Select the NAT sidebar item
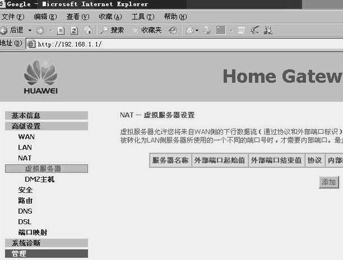 click(x=25, y=158)
